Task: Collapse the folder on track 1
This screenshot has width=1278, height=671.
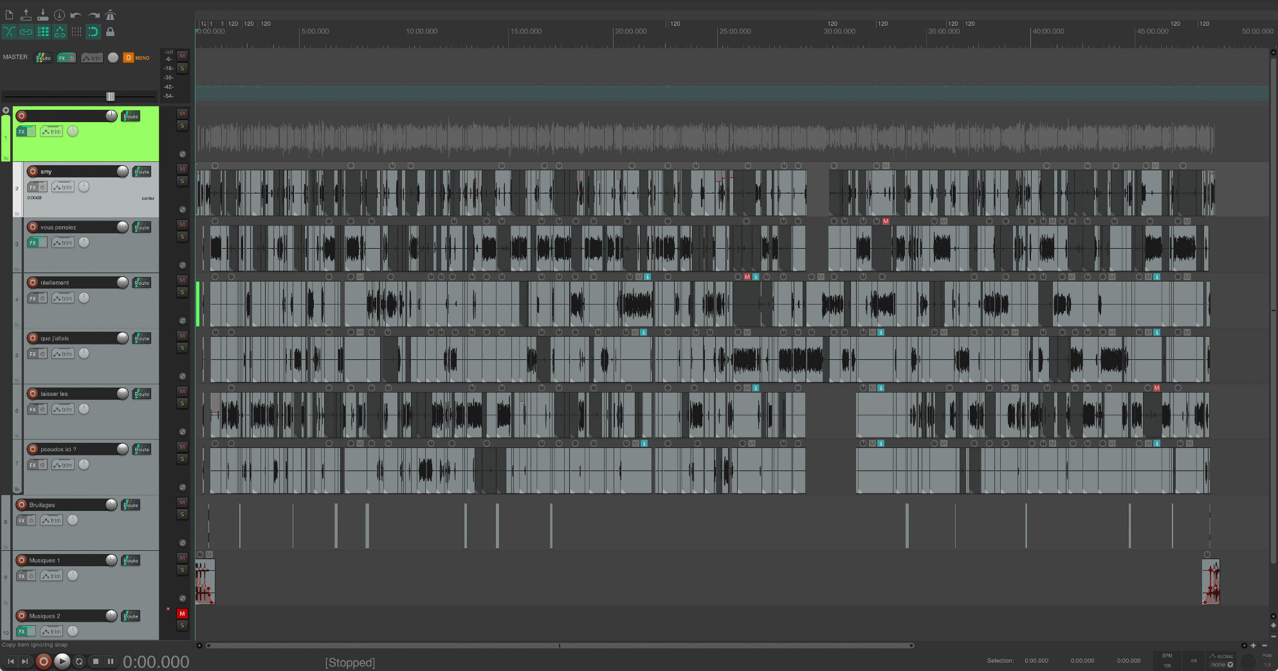Action: [x=6, y=157]
